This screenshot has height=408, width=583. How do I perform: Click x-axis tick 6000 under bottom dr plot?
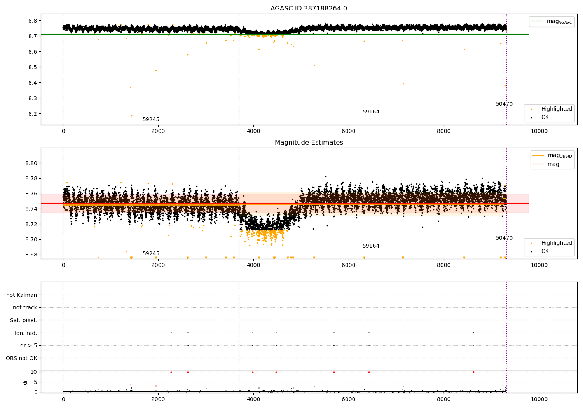point(349,399)
